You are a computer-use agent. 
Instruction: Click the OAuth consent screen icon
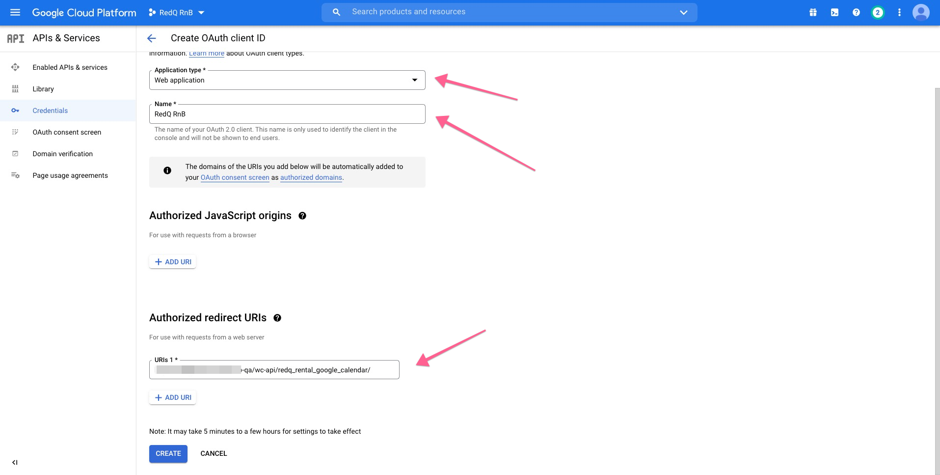(15, 132)
